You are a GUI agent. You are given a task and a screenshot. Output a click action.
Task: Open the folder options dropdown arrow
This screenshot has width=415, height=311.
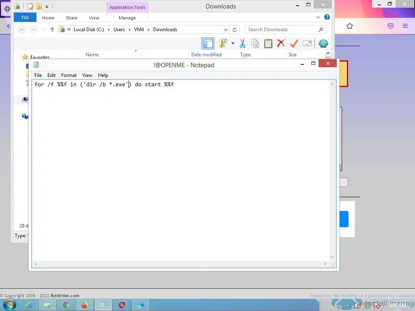click(233, 43)
